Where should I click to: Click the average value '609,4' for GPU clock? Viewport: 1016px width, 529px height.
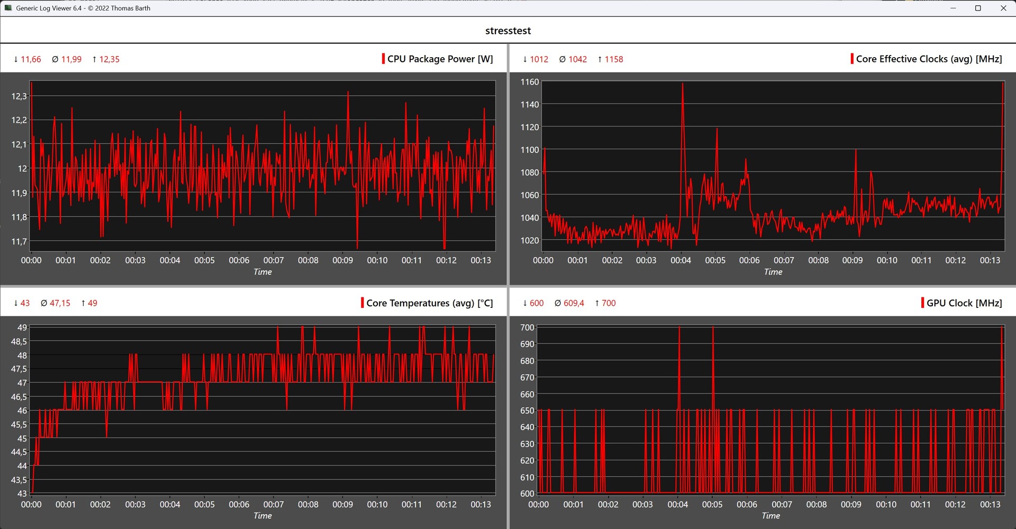click(574, 303)
